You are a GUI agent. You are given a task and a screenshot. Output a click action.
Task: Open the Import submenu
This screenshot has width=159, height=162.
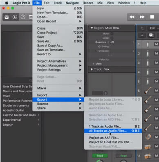(x=58, y=95)
